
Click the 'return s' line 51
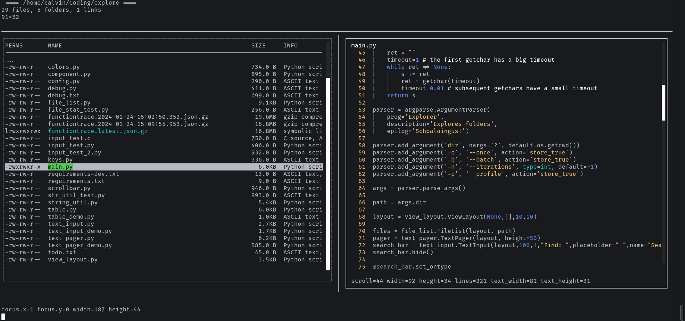pyautogui.click(x=401, y=96)
